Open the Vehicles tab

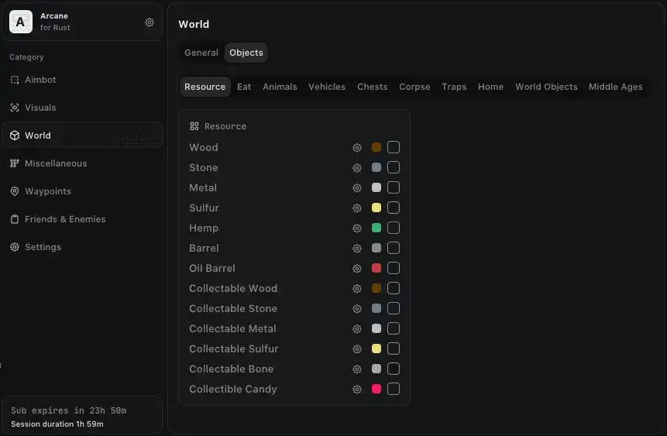tap(327, 87)
